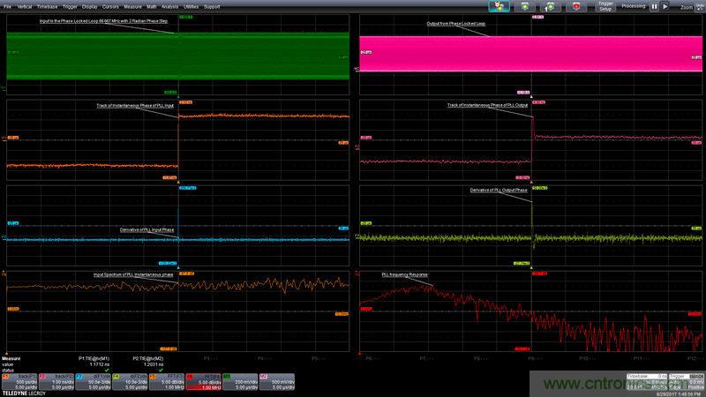
Task: Expand the Cursors menu
Action: [110, 6]
